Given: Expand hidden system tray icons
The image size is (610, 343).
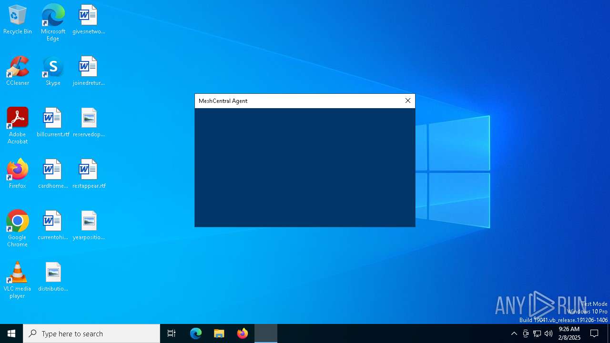Looking at the screenshot, I should tap(514, 333).
